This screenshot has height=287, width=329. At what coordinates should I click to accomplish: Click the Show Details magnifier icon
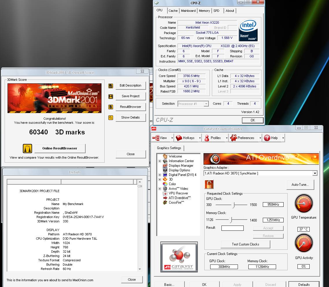111,118
